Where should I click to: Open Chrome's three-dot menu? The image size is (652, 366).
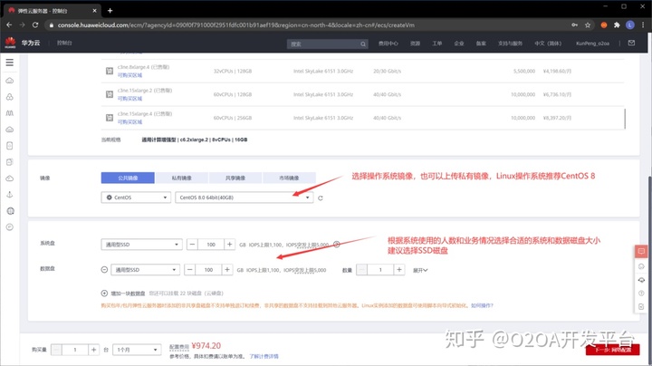click(643, 25)
